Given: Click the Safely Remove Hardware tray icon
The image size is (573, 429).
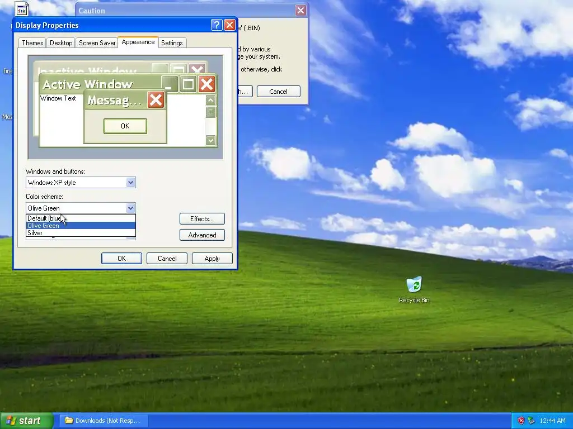Looking at the screenshot, I should coord(531,421).
